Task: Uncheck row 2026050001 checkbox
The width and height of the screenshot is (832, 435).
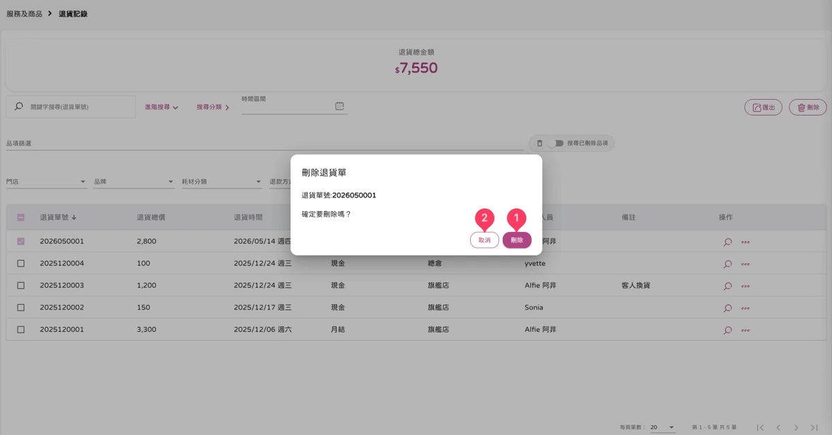Action: tap(21, 242)
